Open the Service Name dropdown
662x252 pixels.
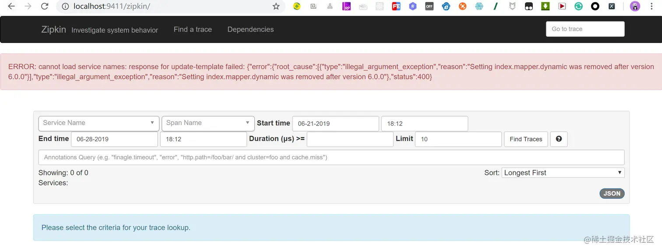tap(99, 123)
